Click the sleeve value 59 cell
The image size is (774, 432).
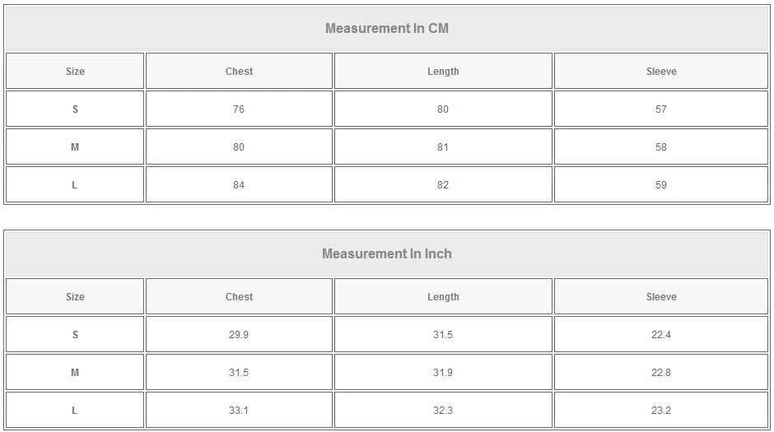coord(661,185)
